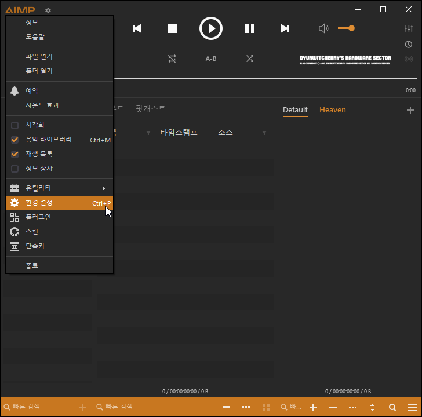Maximize the AIMP window

(x=383, y=9)
